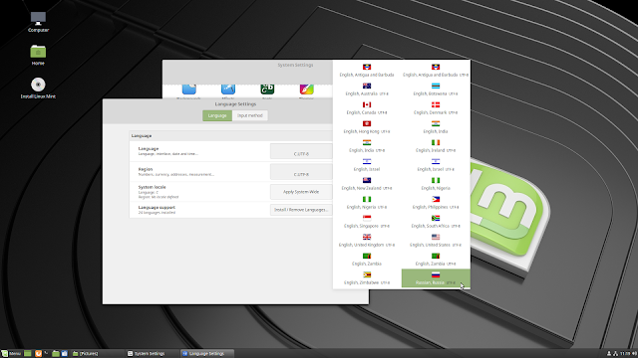Click the Language Settings window title

point(235,104)
